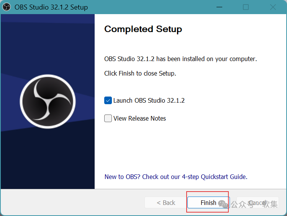The height and width of the screenshot is (216, 287).
Task: Uncheck Launch OBS Studio 32.1.2 checkbox
Action: point(108,100)
